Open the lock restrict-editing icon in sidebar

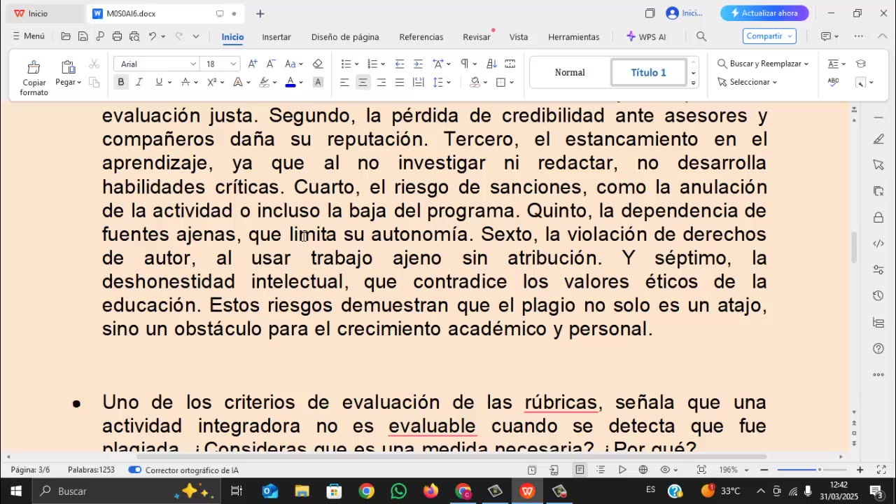[878, 218]
